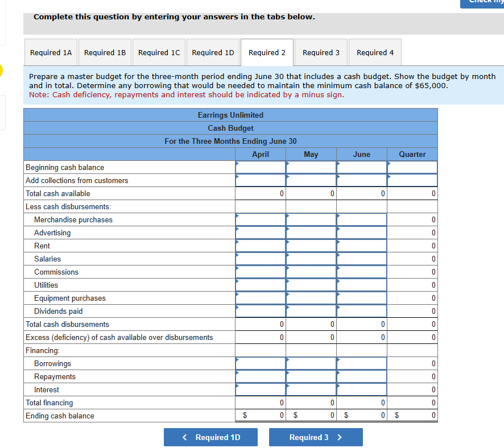Select the May Interest cell

311,389
